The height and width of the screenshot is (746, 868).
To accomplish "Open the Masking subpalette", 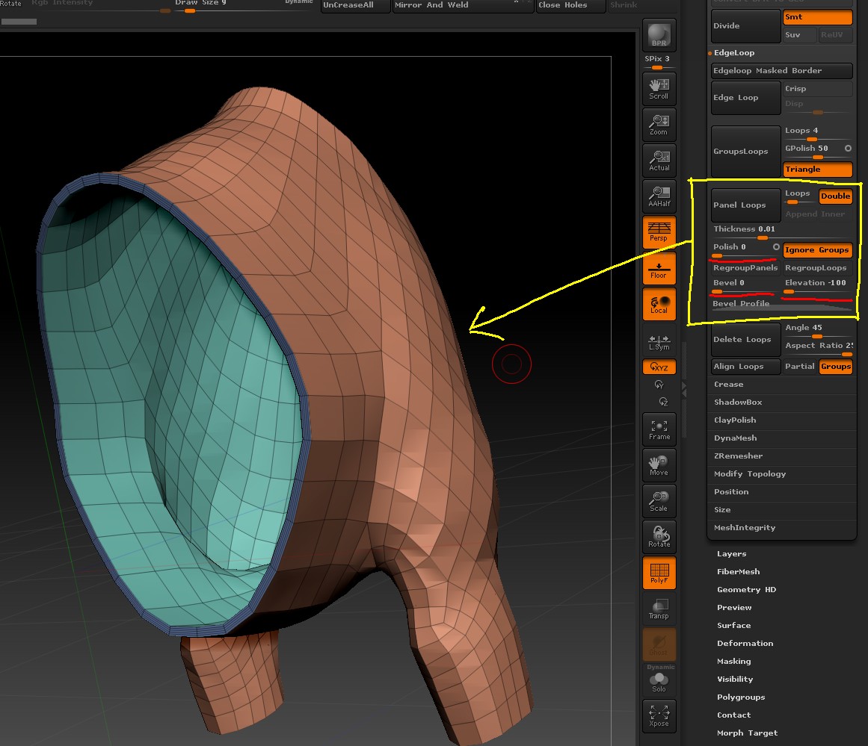I will tap(733, 662).
